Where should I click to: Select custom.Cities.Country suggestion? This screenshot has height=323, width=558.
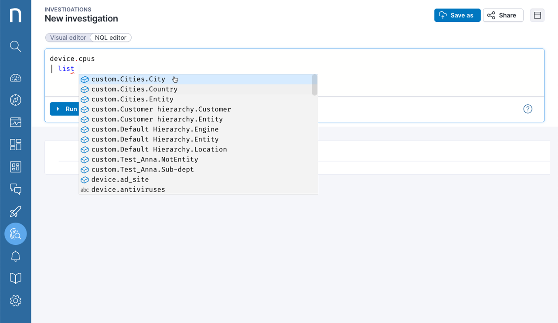(x=195, y=89)
